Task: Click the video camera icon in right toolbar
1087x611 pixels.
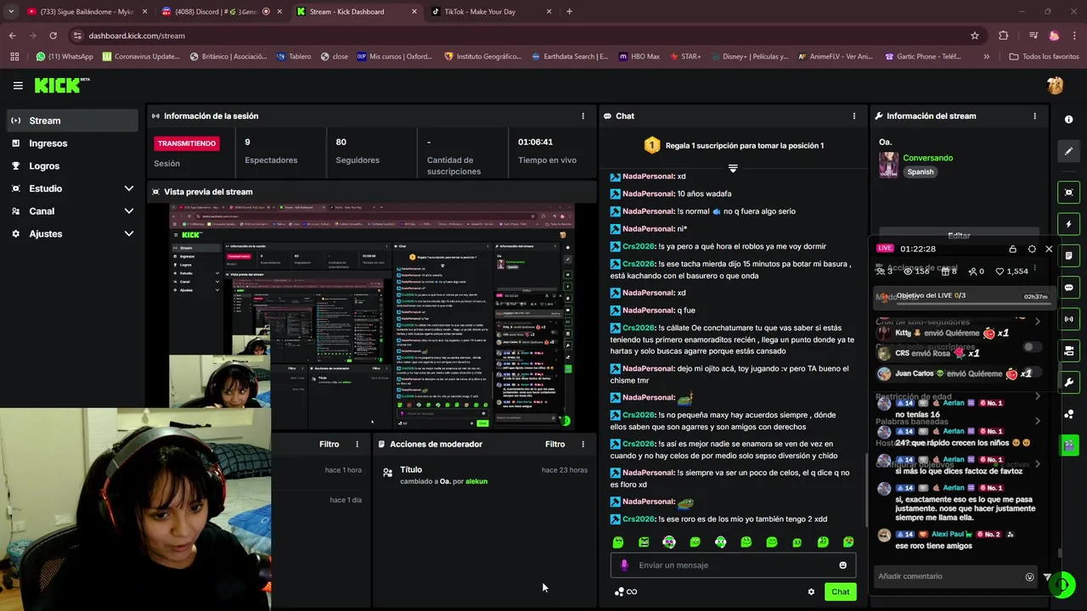Action: [1069, 350]
